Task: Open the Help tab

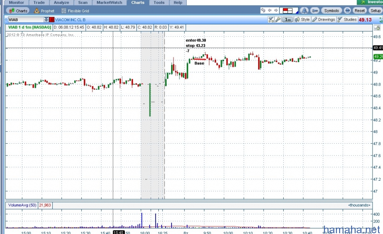Action: pos(178,2)
